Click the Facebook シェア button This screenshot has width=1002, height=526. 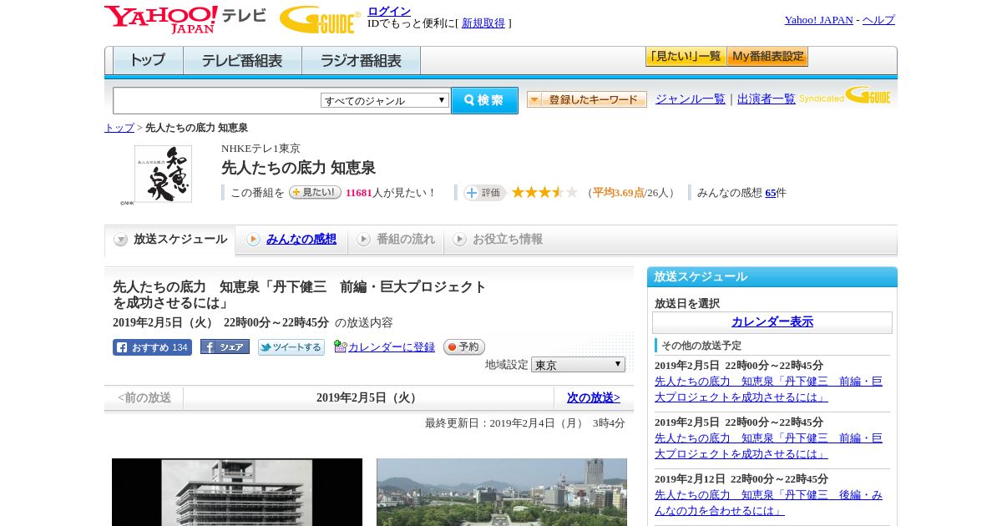click(x=225, y=347)
